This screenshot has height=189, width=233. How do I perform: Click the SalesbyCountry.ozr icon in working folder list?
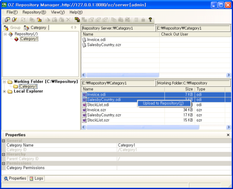pyautogui.click(x=84, y=115)
